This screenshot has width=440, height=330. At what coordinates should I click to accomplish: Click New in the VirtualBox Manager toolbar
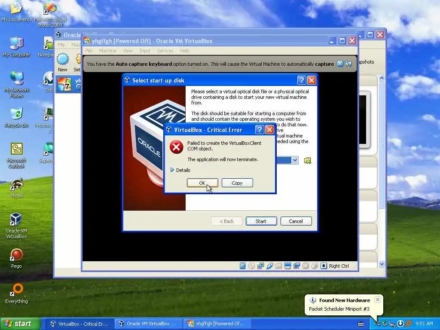[x=63, y=62]
